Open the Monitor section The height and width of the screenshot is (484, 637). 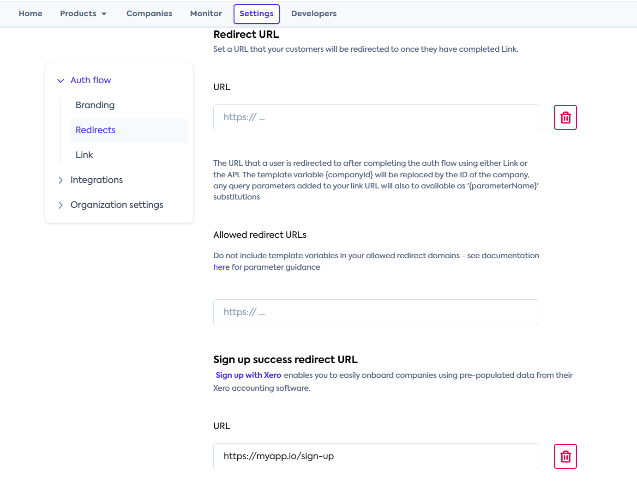point(206,13)
